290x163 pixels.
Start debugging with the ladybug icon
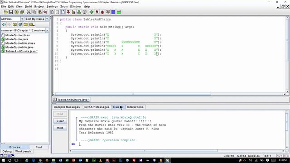[102, 12]
